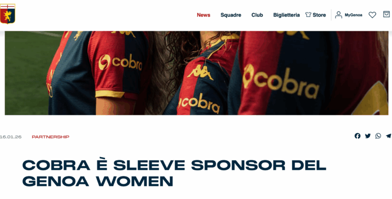This screenshot has width=392, height=199.
Task: Click the Cobra logo on the left sleeve
Action: [120, 62]
